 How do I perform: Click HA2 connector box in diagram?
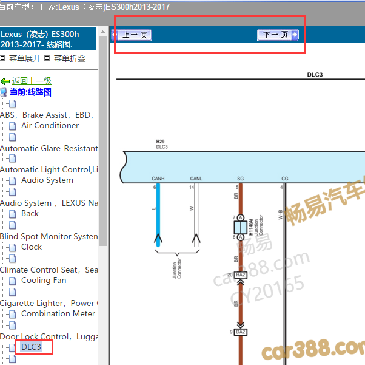241,275
